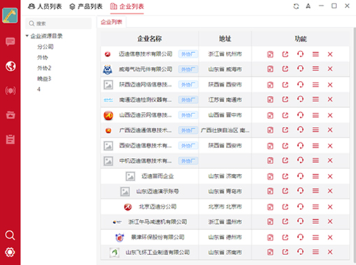Click the address cell 浙江省 温州市

[x=225, y=222]
